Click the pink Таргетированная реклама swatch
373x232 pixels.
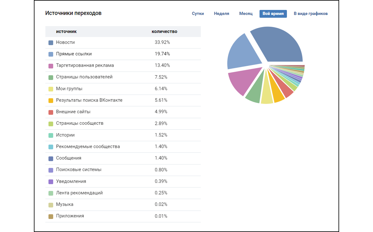pyautogui.click(x=51, y=66)
